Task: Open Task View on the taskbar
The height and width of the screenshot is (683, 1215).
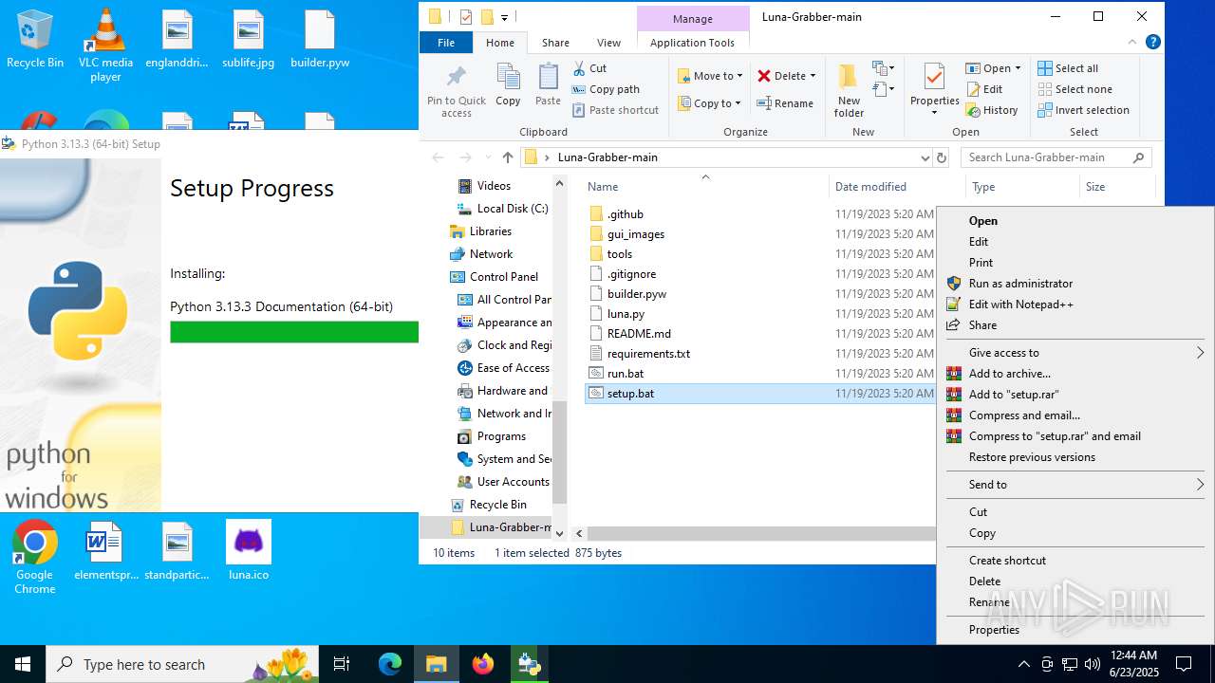Action: click(342, 664)
